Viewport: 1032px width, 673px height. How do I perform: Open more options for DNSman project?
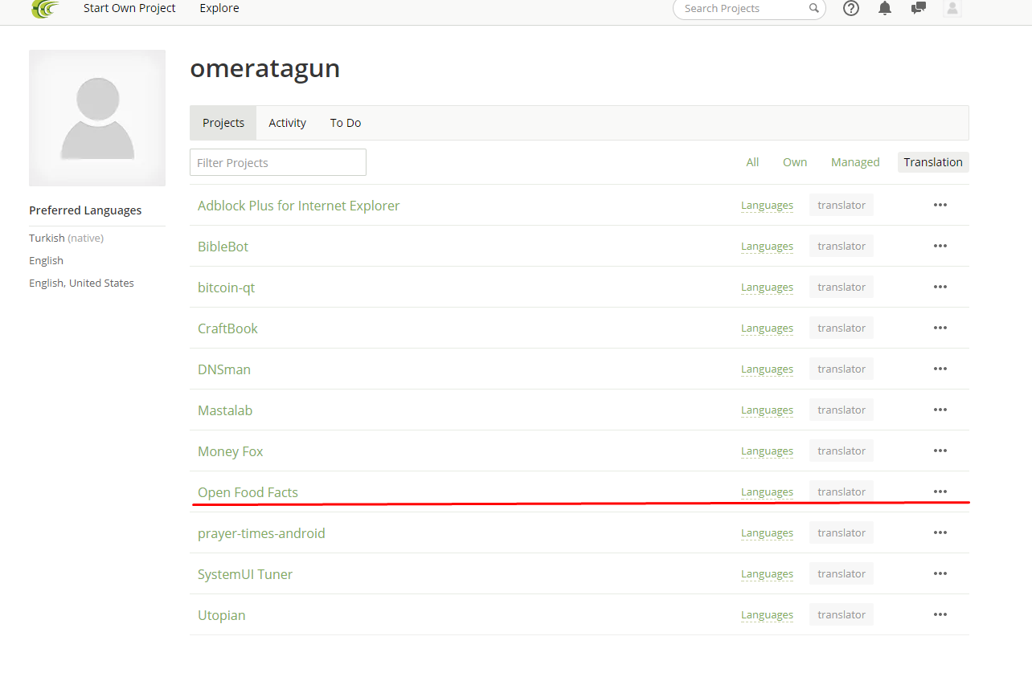(940, 369)
